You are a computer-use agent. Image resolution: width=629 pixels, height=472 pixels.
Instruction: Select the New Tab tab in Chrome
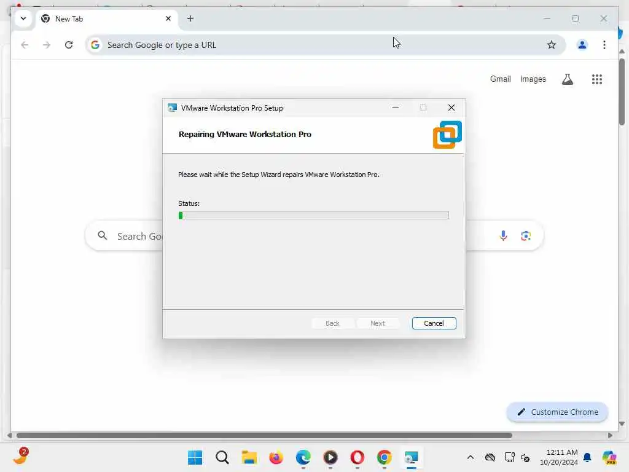(x=107, y=19)
